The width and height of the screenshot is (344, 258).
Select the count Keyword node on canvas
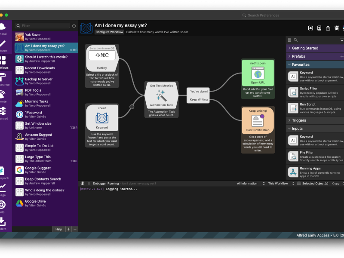point(102,118)
